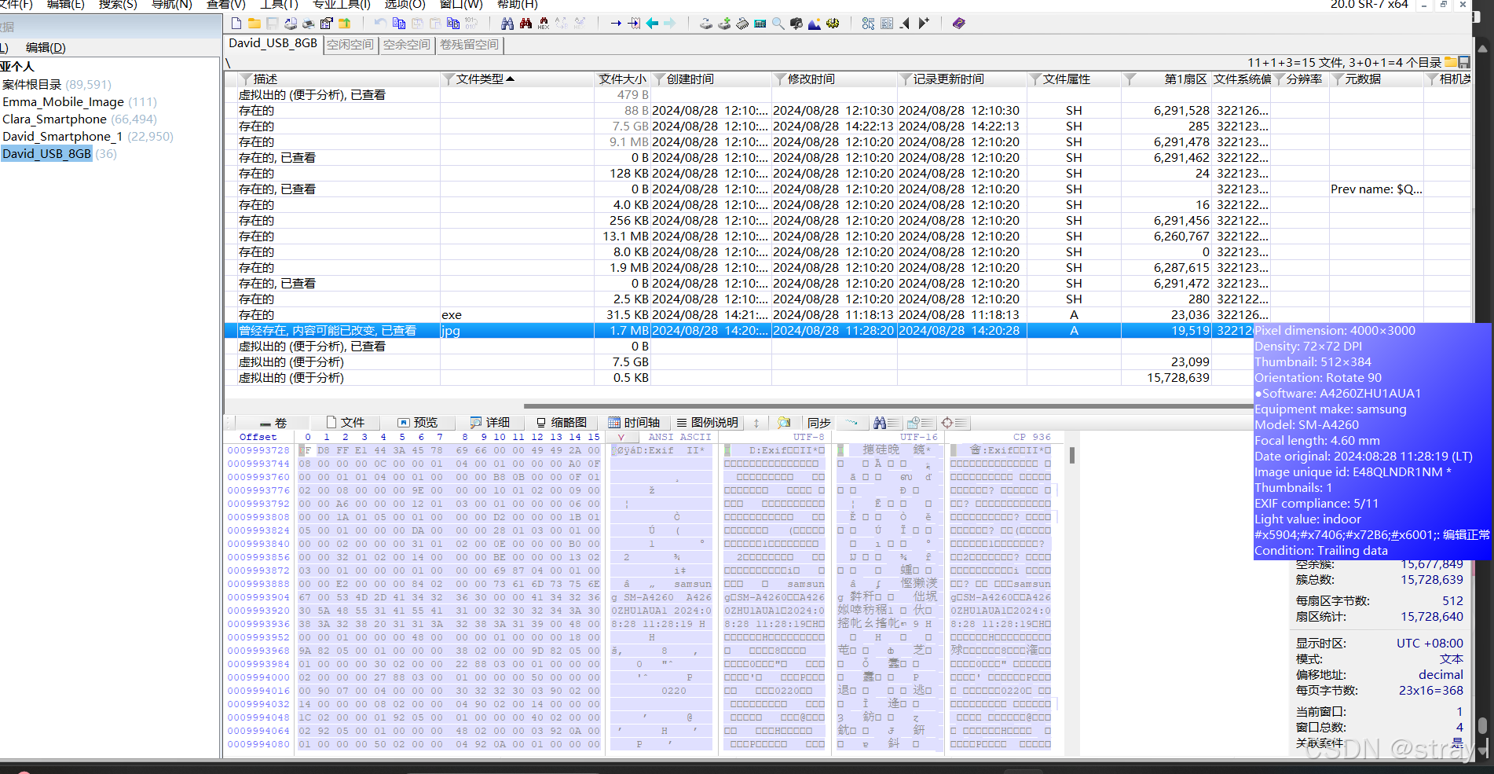Click the blue keyboard toolbar icon
Image resolution: width=1494 pixels, height=774 pixels.
click(x=760, y=24)
